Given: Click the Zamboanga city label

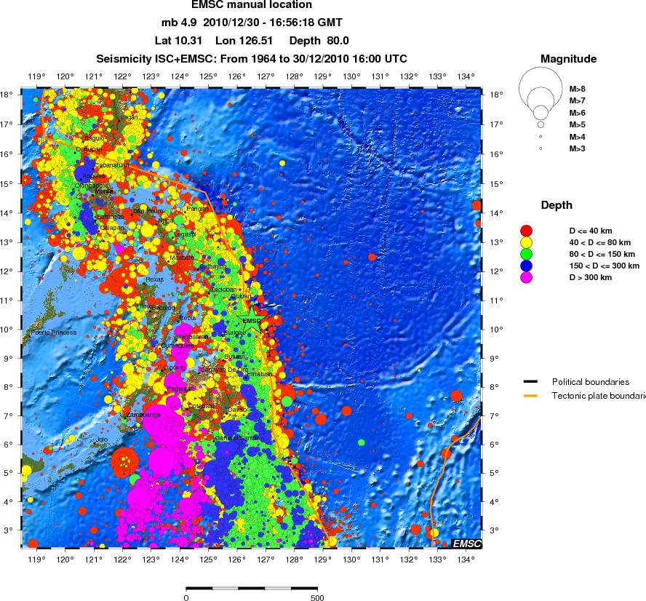Looking at the screenshot, I should coord(143,415).
